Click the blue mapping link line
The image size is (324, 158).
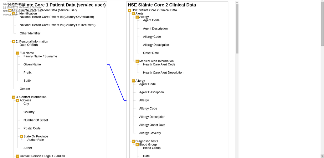point(117,83)
